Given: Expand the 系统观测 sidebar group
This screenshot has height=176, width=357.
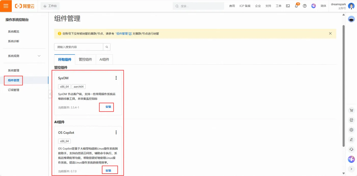Looking at the screenshot, I should click(24, 56).
